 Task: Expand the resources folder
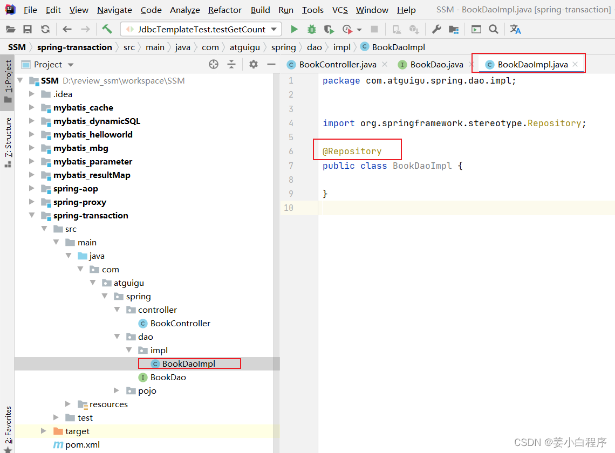68,404
